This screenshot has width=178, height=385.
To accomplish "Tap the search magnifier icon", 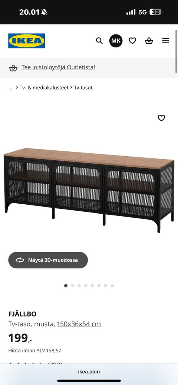I will tap(99, 41).
